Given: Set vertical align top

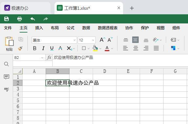Looking at the screenshot, I should (x=126, y=40).
